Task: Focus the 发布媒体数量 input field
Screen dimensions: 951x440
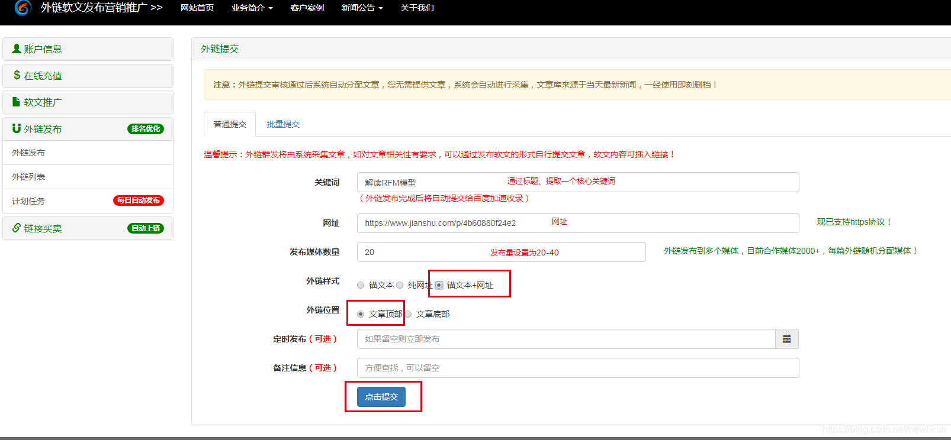Action: tap(502, 252)
